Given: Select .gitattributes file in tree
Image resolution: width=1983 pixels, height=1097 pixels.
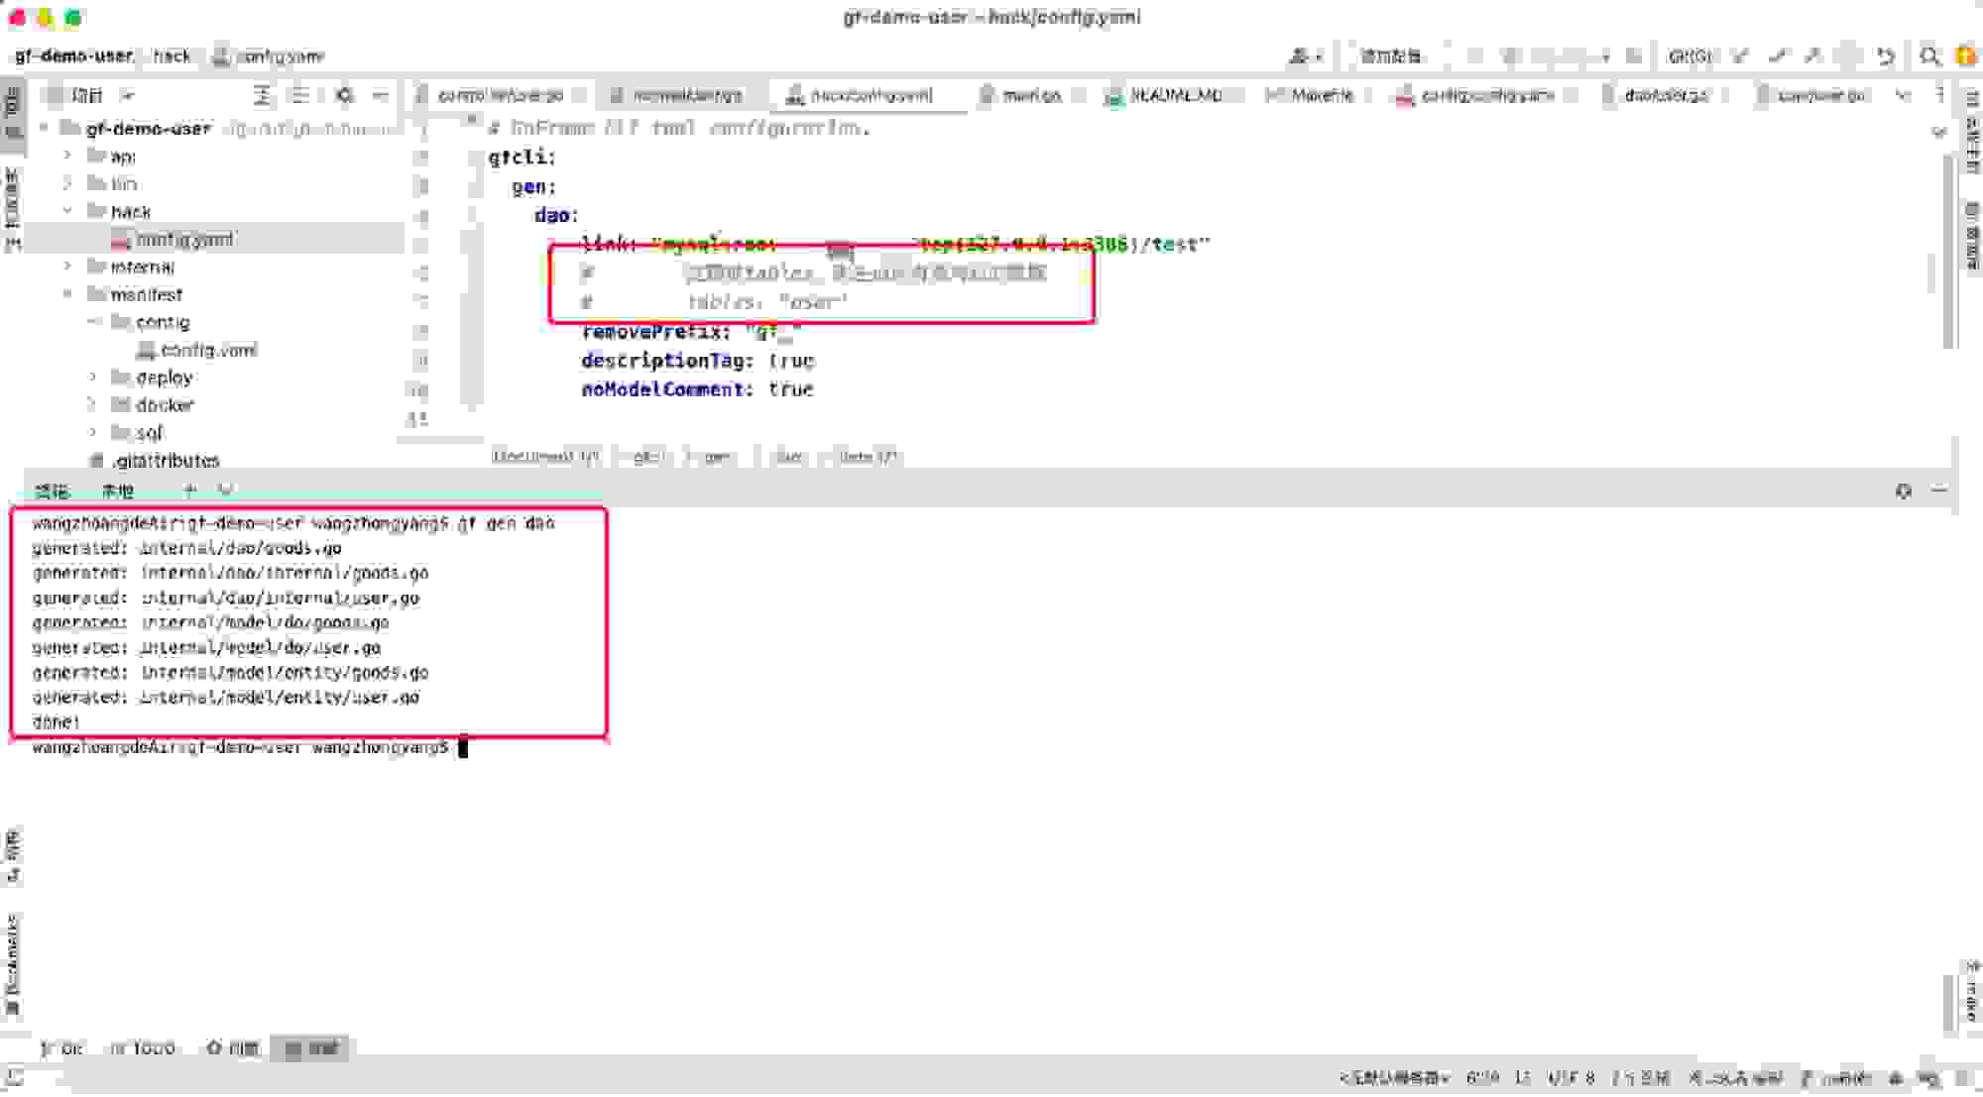Looking at the screenshot, I should point(165,461).
